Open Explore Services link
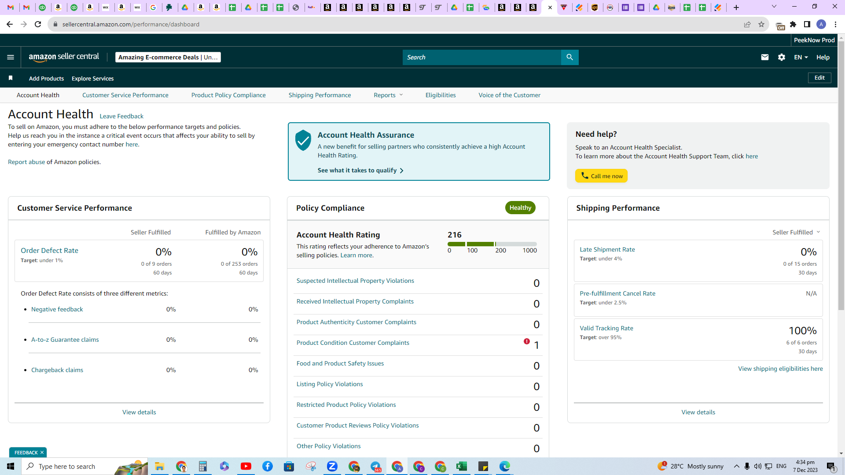The height and width of the screenshot is (475, 845). 93,78
